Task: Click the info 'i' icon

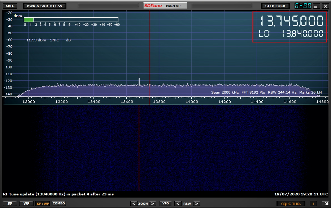Action: 313,204
